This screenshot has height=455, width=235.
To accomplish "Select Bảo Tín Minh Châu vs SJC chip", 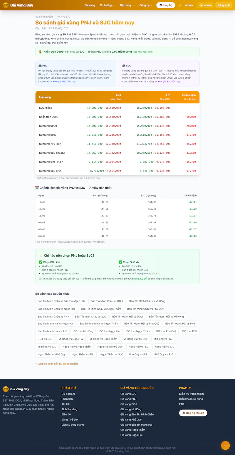I will [x=90, y=316].
